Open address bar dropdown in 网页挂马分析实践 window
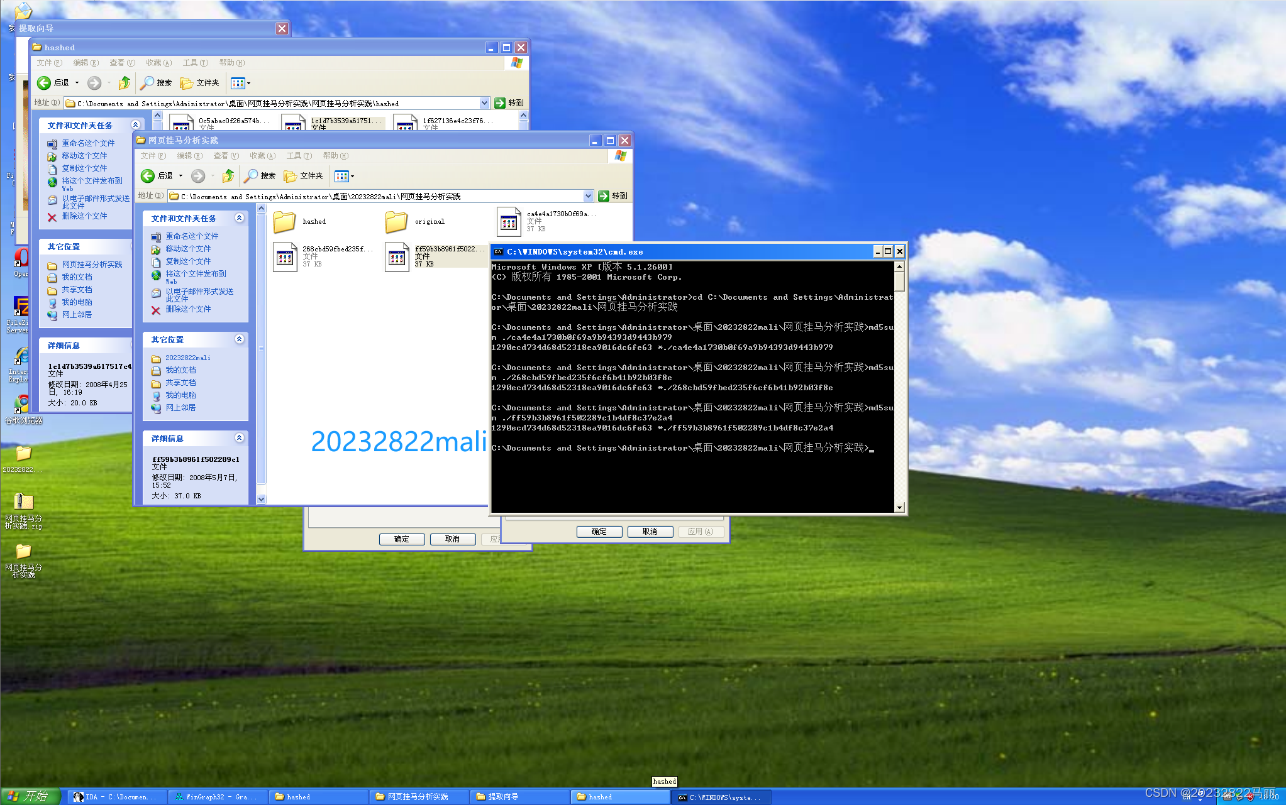Viewport: 1286px width, 805px height. [x=588, y=196]
